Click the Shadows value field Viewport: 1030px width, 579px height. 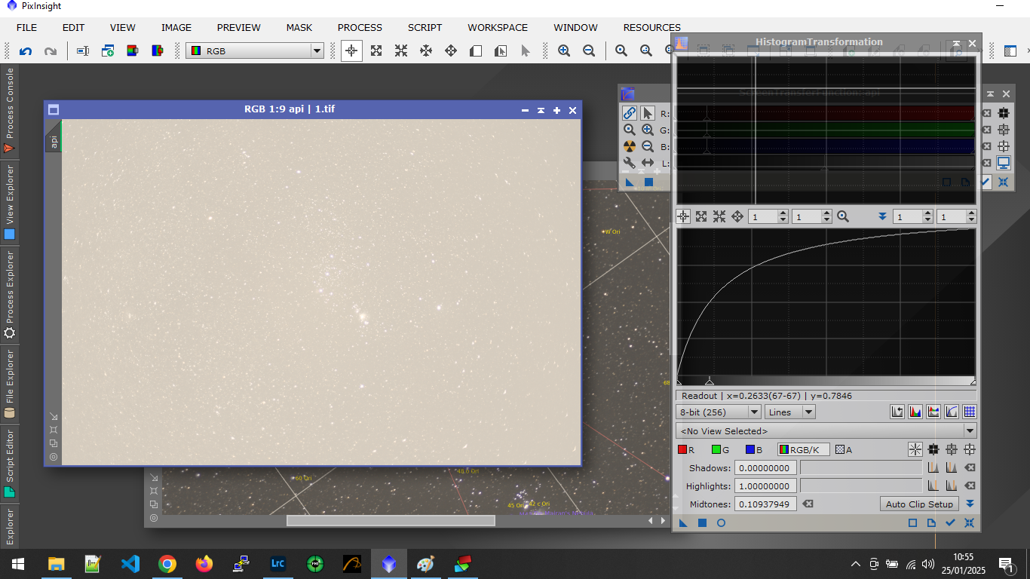point(765,467)
